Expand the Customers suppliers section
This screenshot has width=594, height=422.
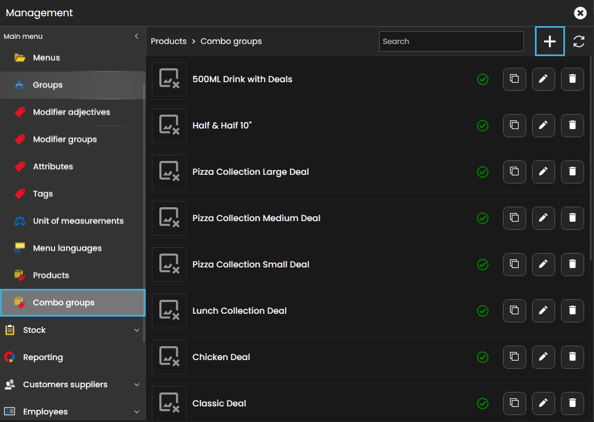[137, 384]
